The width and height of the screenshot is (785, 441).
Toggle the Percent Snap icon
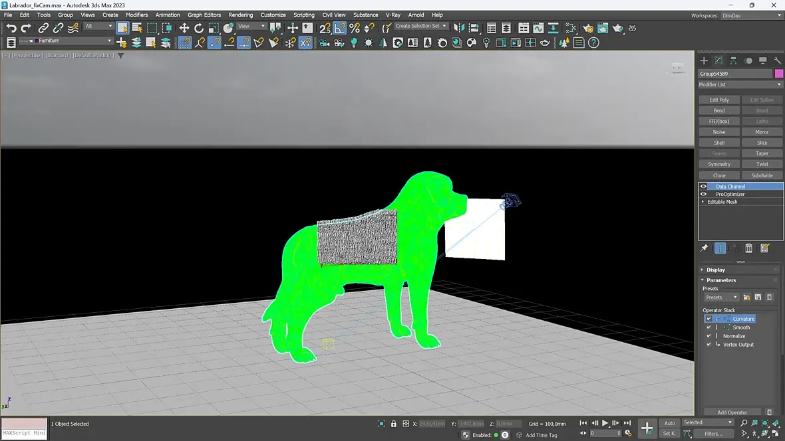click(355, 28)
